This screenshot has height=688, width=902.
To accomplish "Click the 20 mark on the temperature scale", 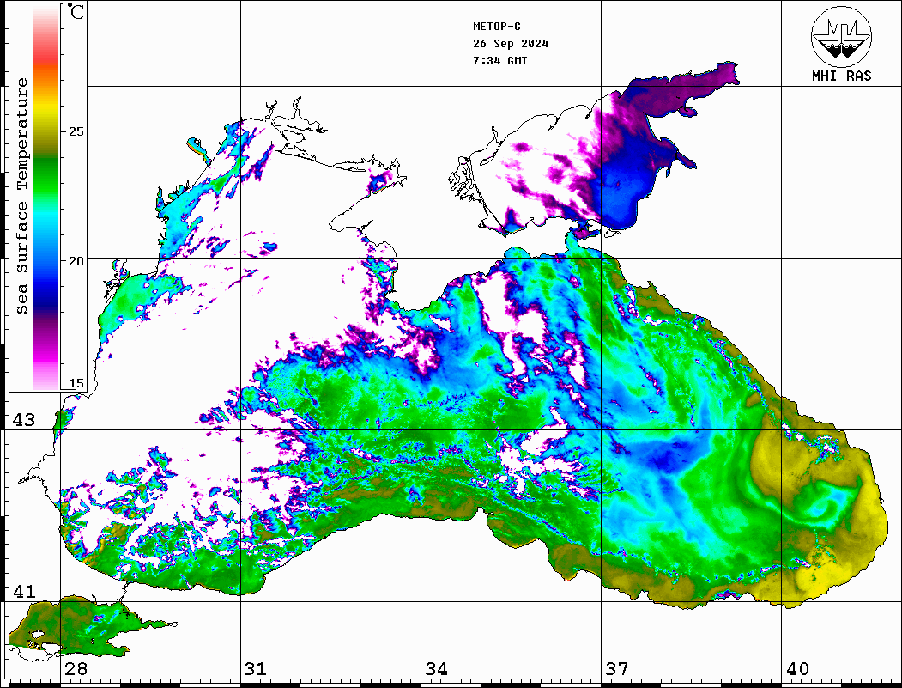I will point(76,261).
